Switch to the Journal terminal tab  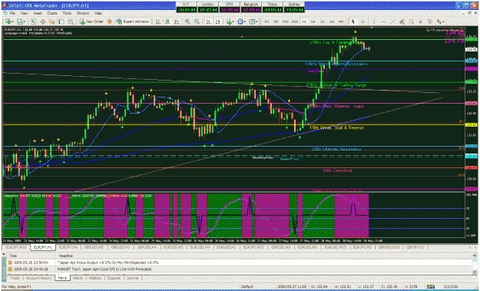[x=133, y=278]
